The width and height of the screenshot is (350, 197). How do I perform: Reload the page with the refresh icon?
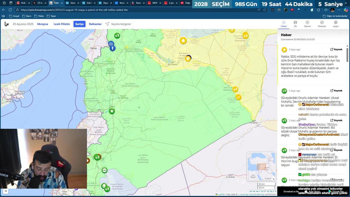click(10, 10)
